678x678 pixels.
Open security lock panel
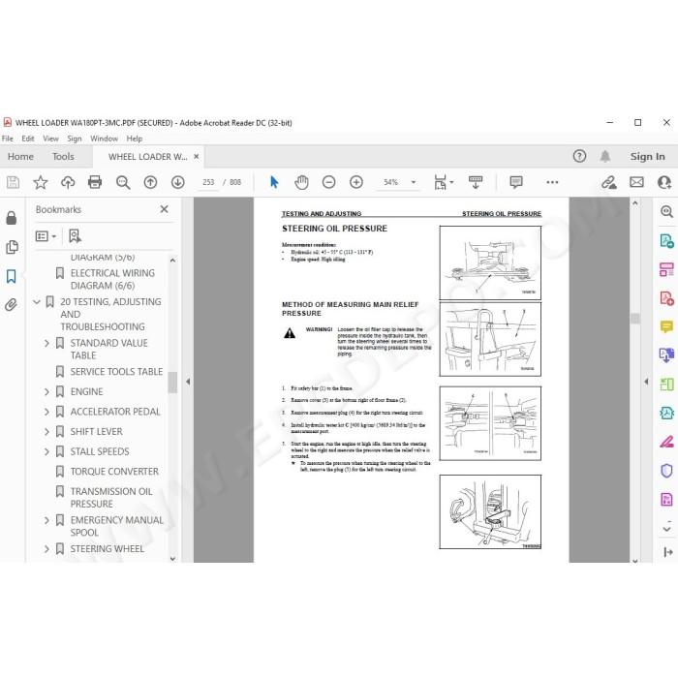coord(12,218)
